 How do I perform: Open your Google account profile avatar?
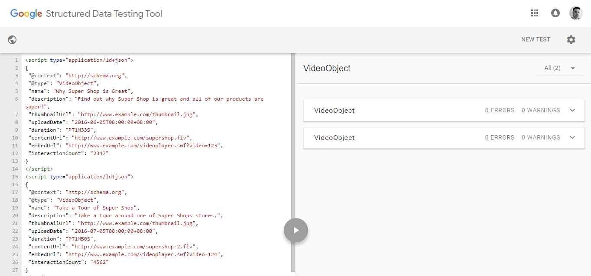tap(576, 13)
